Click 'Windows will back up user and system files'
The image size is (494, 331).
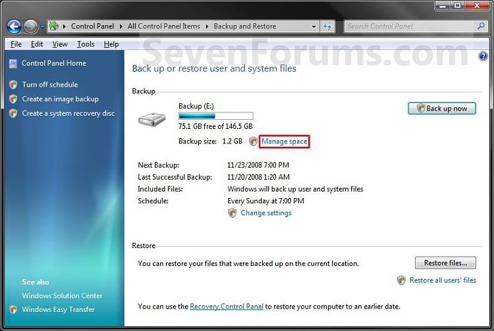coord(295,189)
